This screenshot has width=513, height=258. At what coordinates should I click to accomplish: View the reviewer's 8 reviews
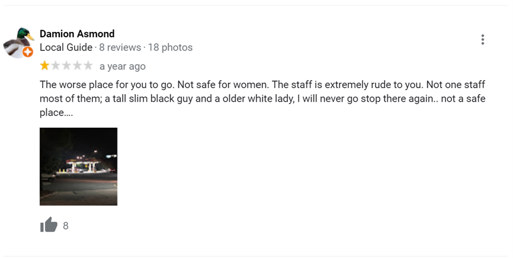click(x=120, y=47)
